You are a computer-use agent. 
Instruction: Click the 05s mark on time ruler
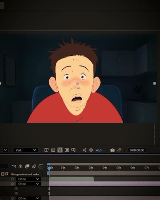pos(119,168)
